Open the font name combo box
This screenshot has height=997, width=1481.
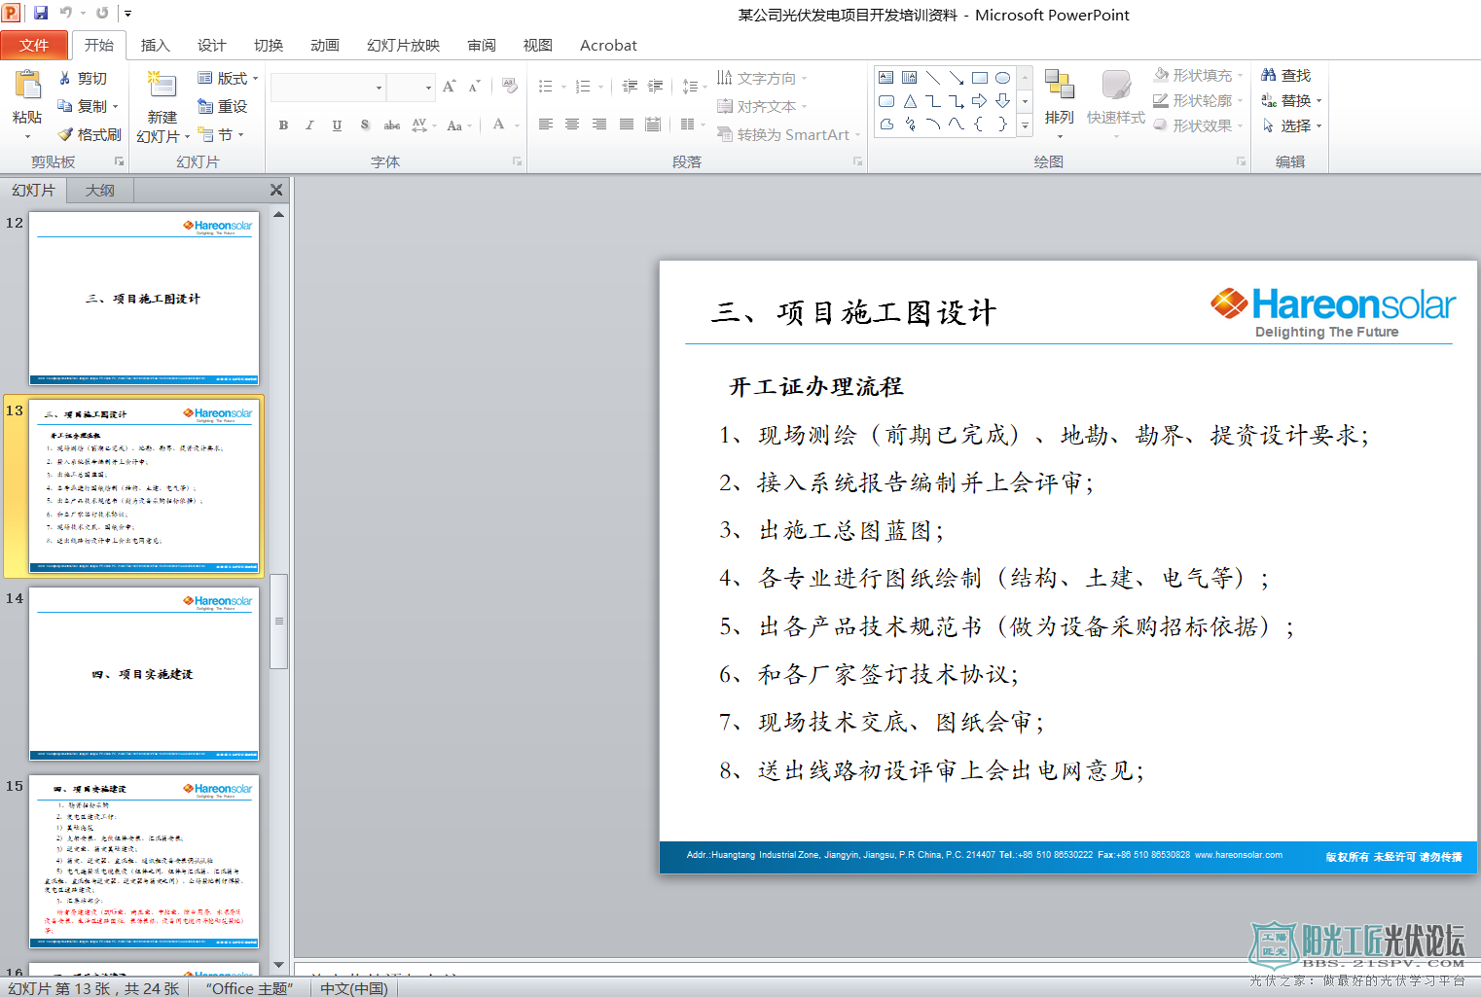[x=328, y=88]
